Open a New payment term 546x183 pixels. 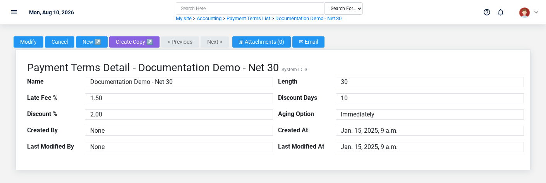[x=92, y=42]
